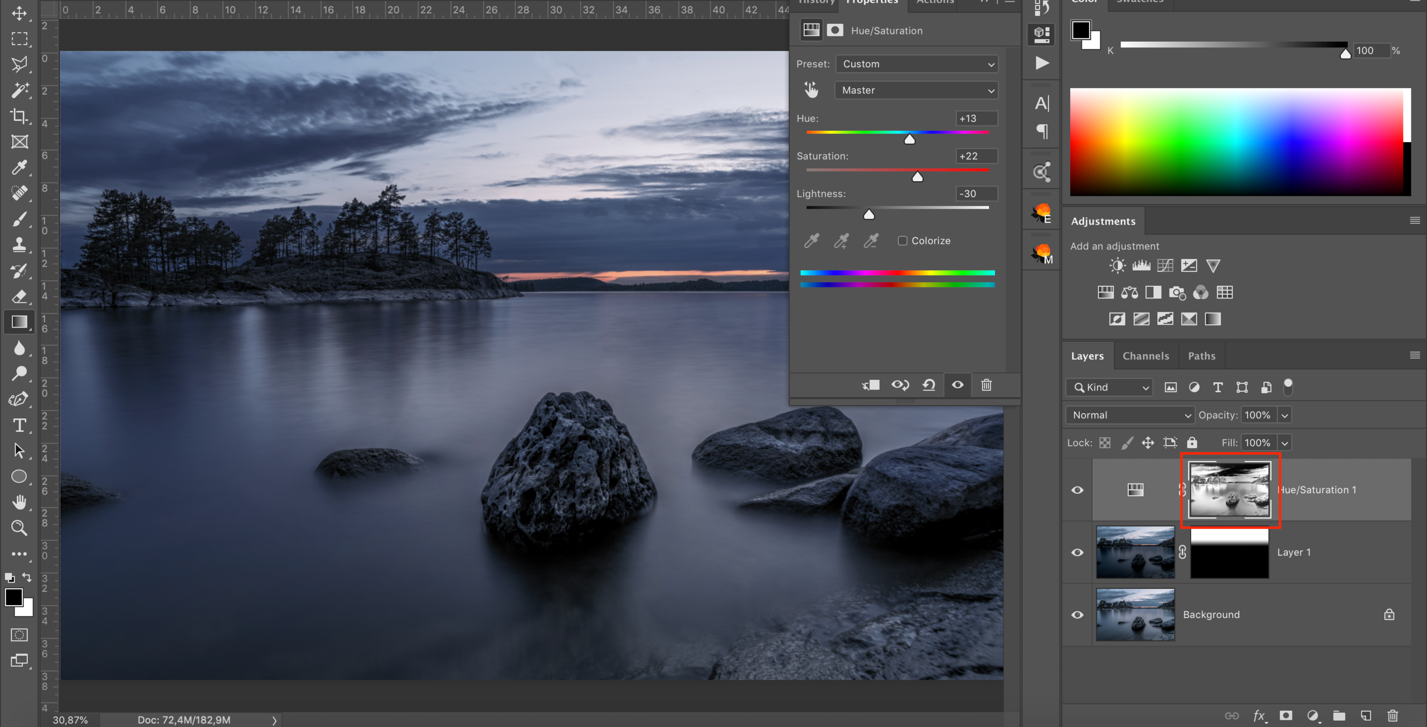The height and width of the screenshot is (727, 1427).
Task: Switch to the Paths tab
Action: (1201, 356)
